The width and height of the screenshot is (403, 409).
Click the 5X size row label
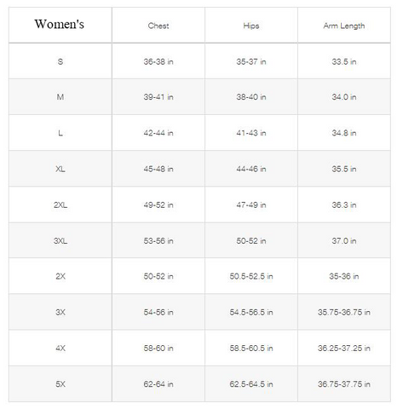(x=60, y=384)
